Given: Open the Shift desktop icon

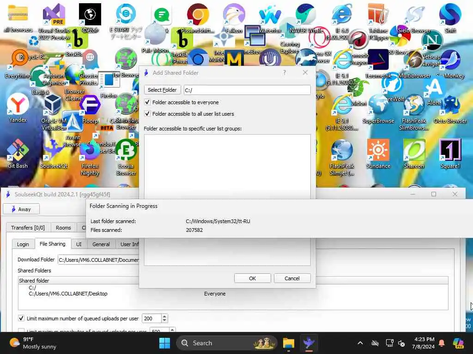Looking at the screenshot, I should pos(450,18).
